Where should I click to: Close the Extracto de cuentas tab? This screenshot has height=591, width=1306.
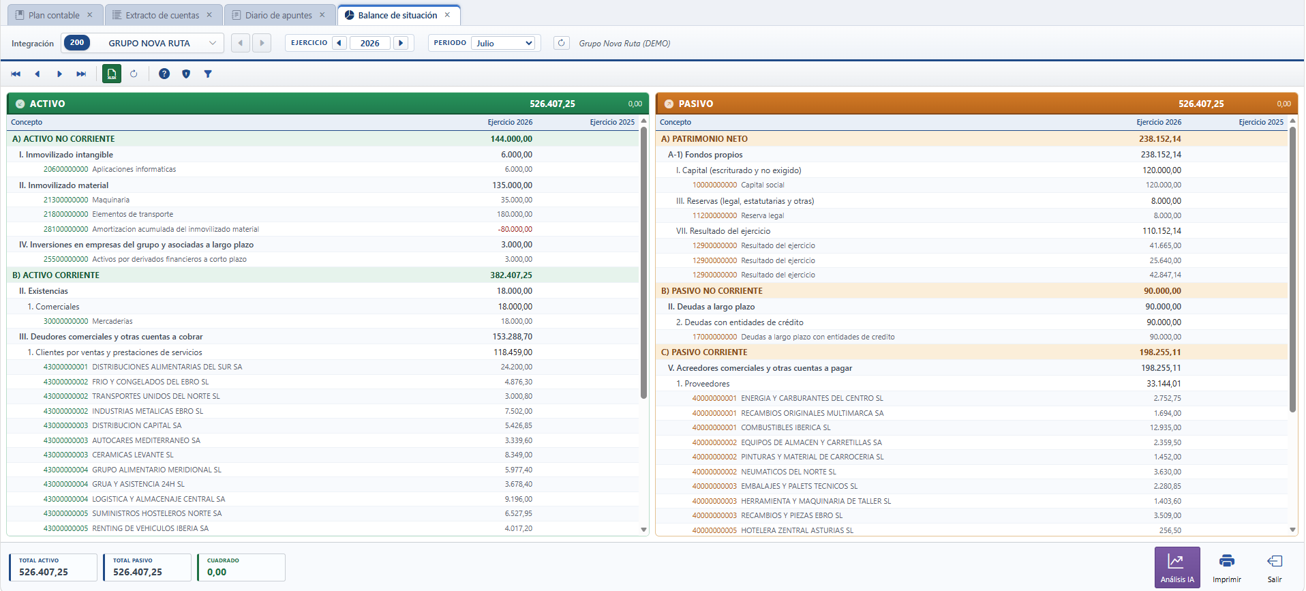(209, 15)
